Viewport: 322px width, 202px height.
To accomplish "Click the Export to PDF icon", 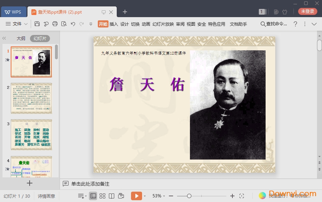I will click(x=46, y=24).
